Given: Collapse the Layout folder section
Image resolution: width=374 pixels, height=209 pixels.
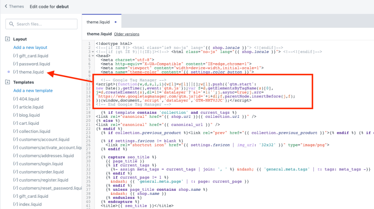Looking at the screenshot, I should 8,39.
